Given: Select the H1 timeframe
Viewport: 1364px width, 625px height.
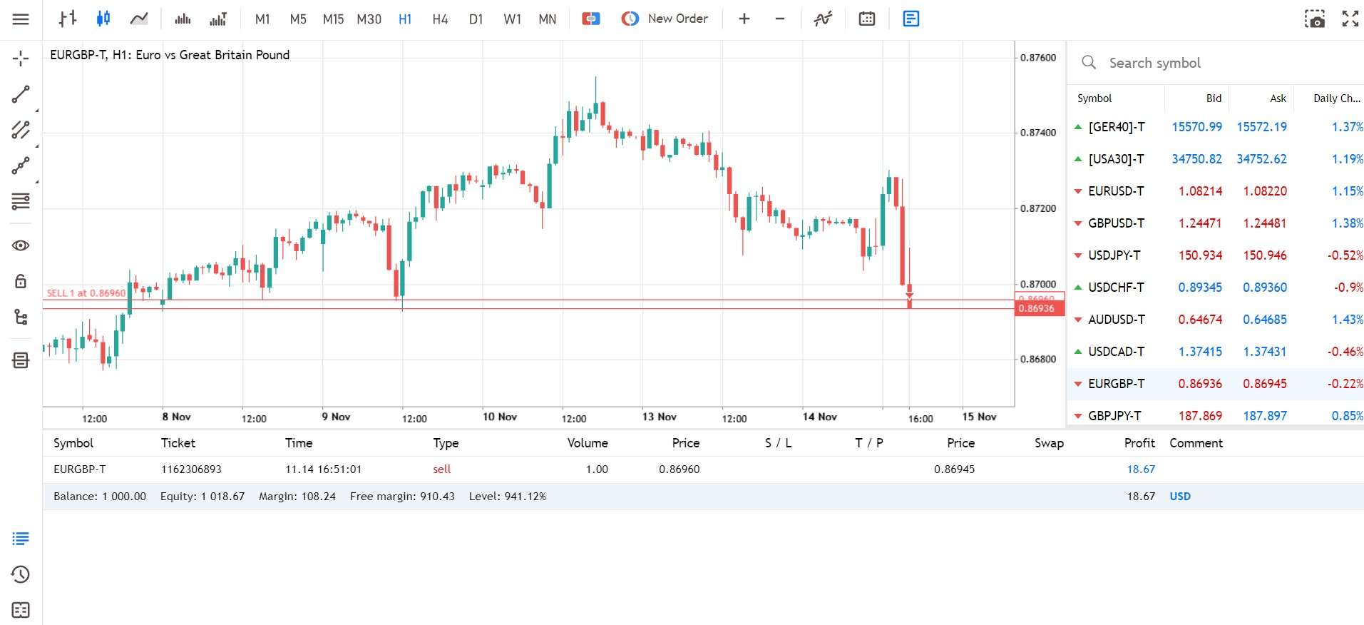Looking at the screenshot, I should (405, 19).
